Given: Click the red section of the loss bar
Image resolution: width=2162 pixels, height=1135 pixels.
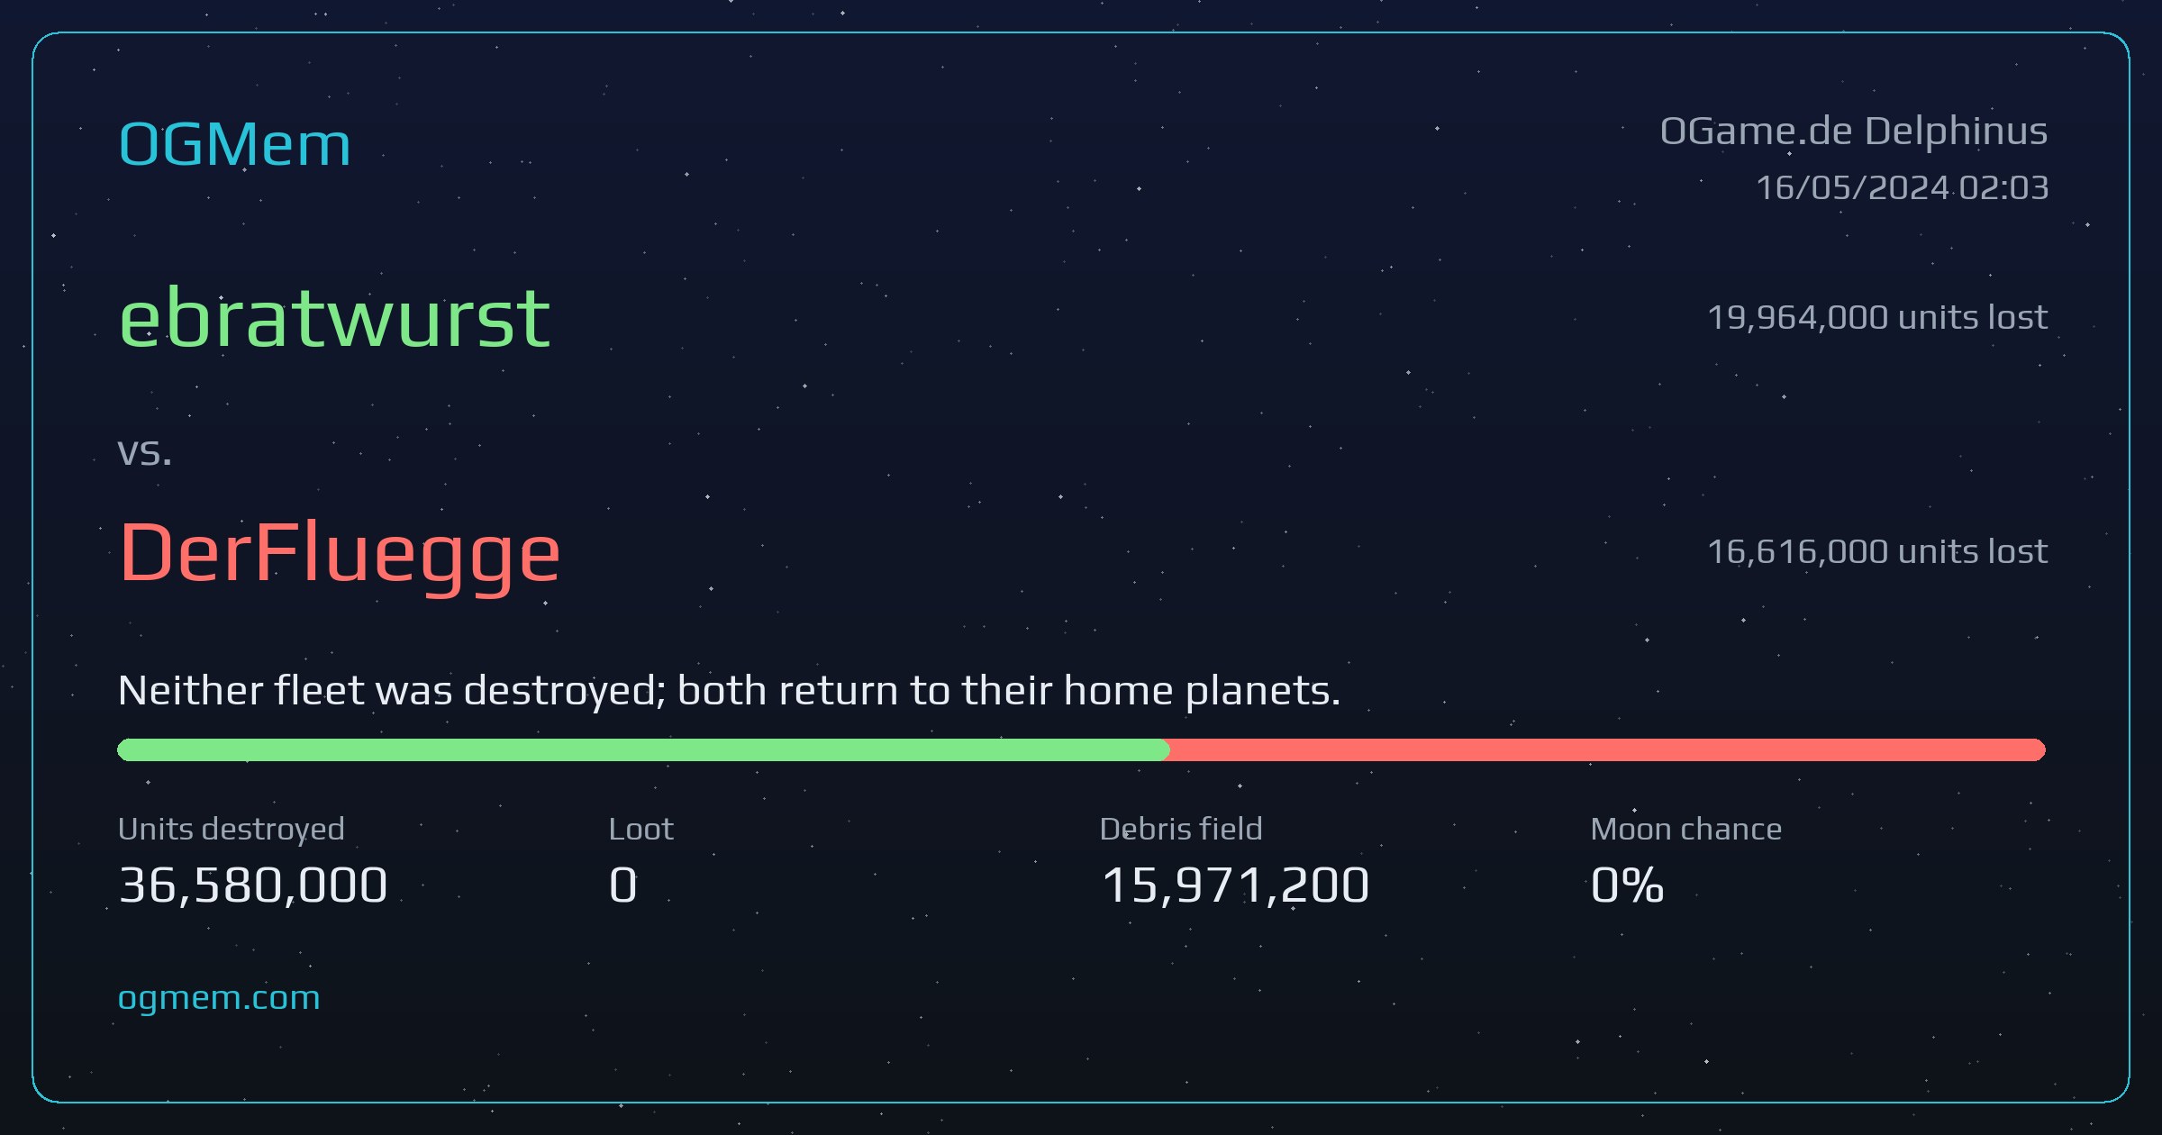Looking at the screenshot, I should click(x=1607, y=749).
